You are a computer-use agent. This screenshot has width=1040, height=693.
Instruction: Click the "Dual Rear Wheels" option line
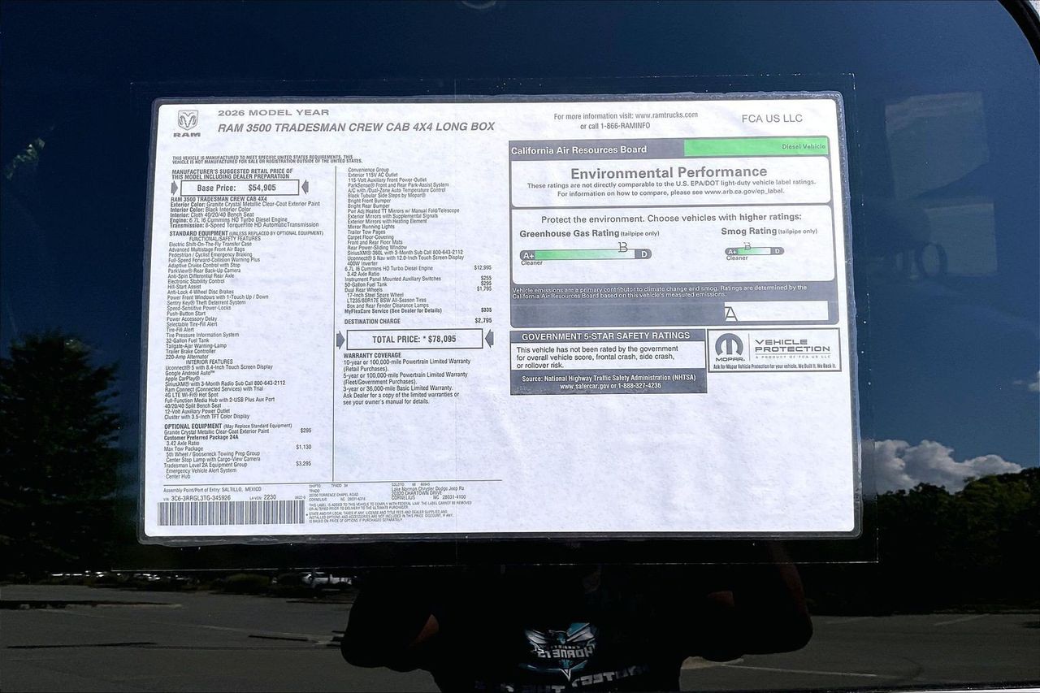click(365, 290)
